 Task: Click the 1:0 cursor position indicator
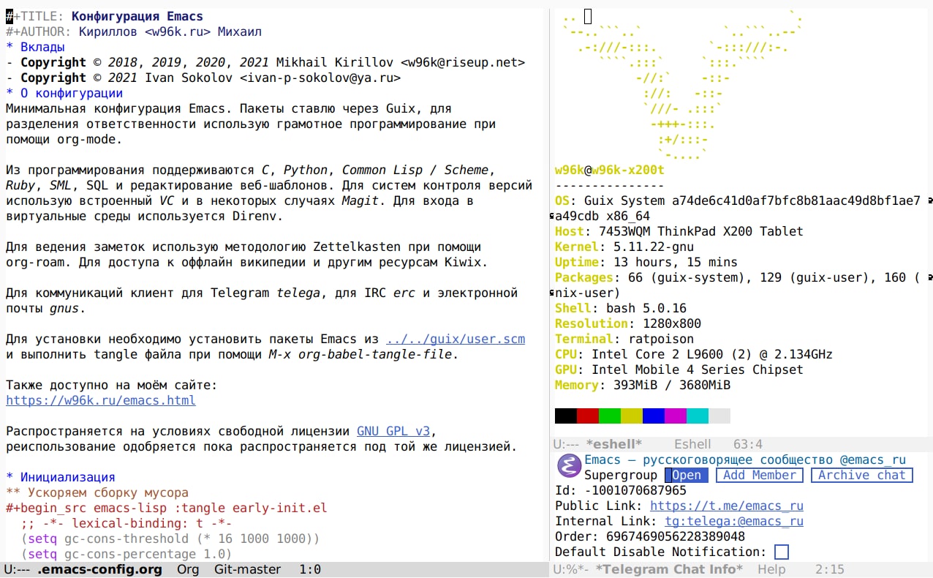pos(310,569)
